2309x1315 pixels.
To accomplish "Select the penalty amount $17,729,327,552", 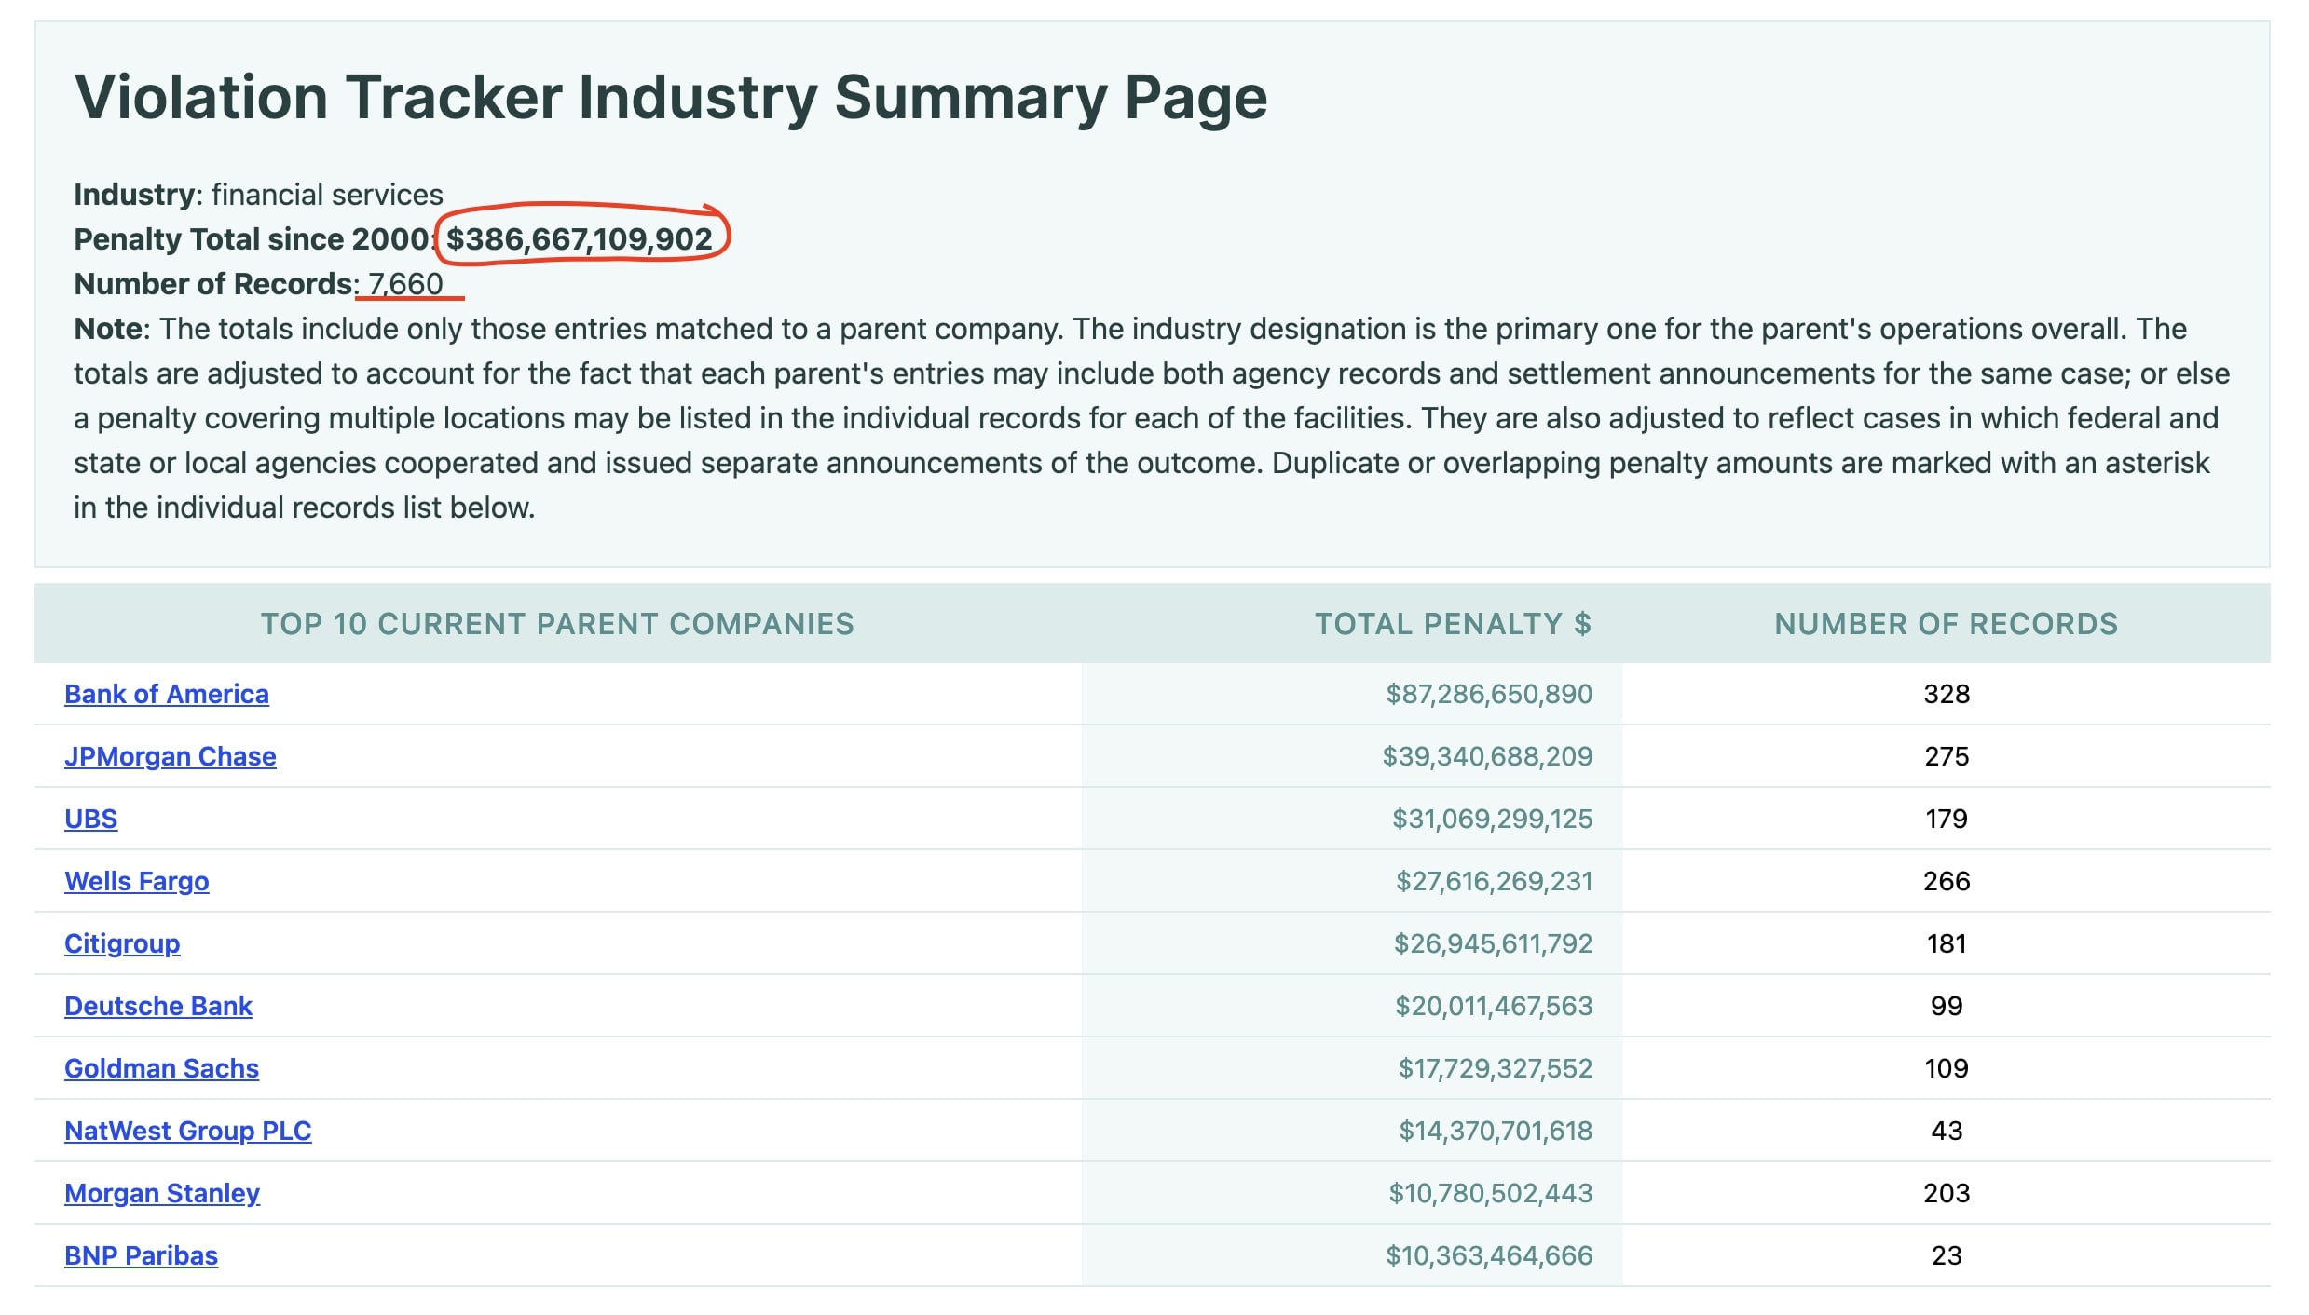I will (1496, 1068).
